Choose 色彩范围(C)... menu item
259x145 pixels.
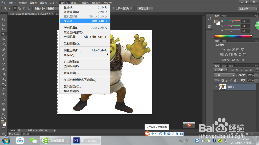coord(85,44)
